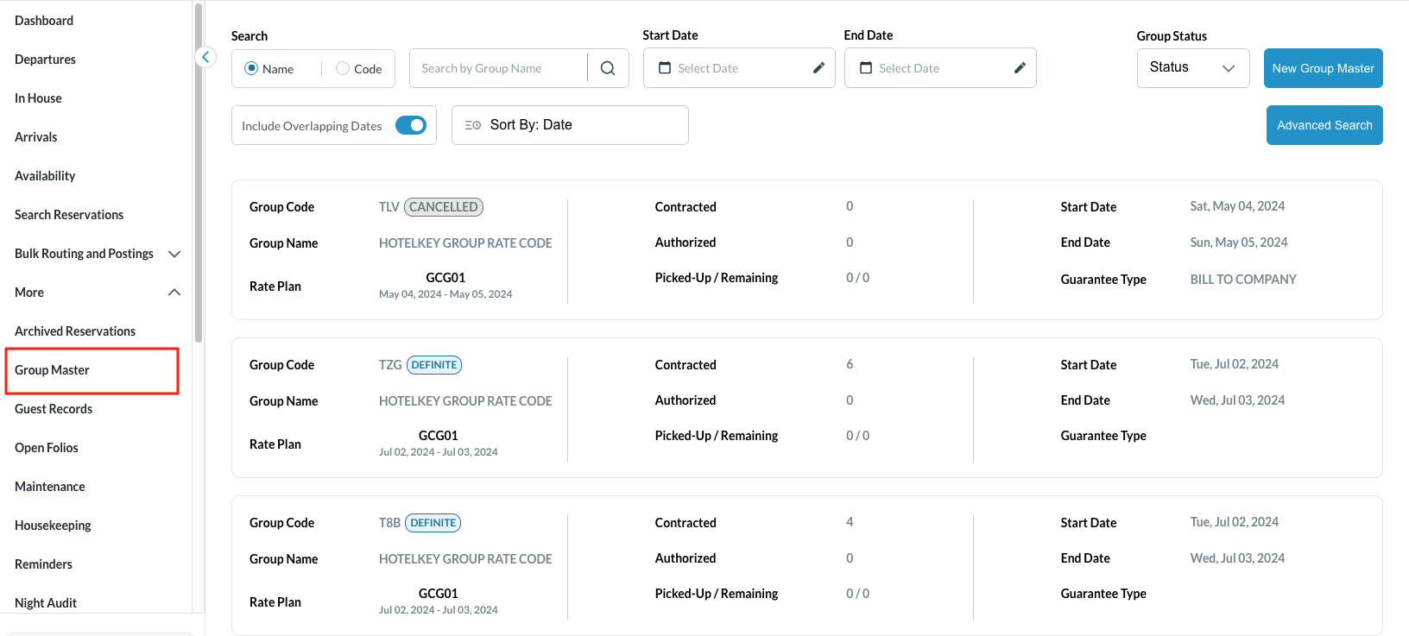1409x636 pixels.
Task: Open the TZG group code link
Action: click(390, 365)
